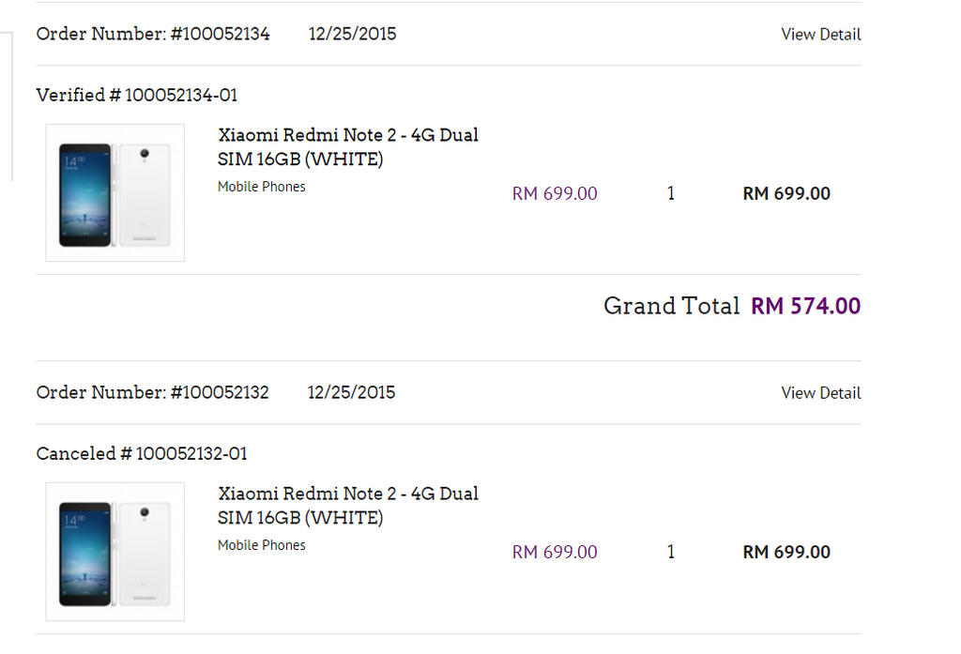Screen dimensions: 961x654
Task: Click the phone thumbnail in the Canceled order
Action: pyautogui.click(x=114, y=552)
